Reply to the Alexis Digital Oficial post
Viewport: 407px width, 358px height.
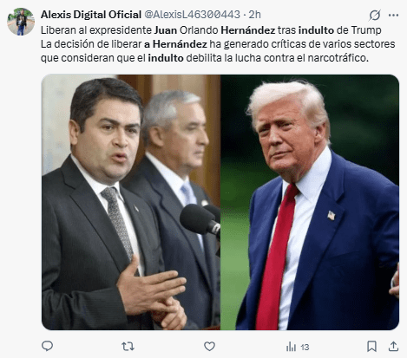pyautogui.click(x=48, y=346)
